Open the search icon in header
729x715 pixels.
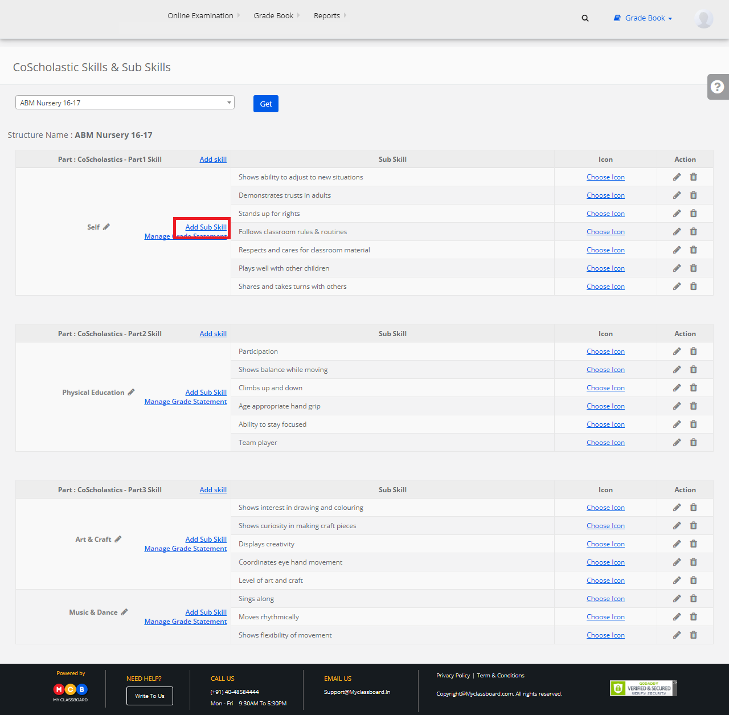[x=585, y=18]
